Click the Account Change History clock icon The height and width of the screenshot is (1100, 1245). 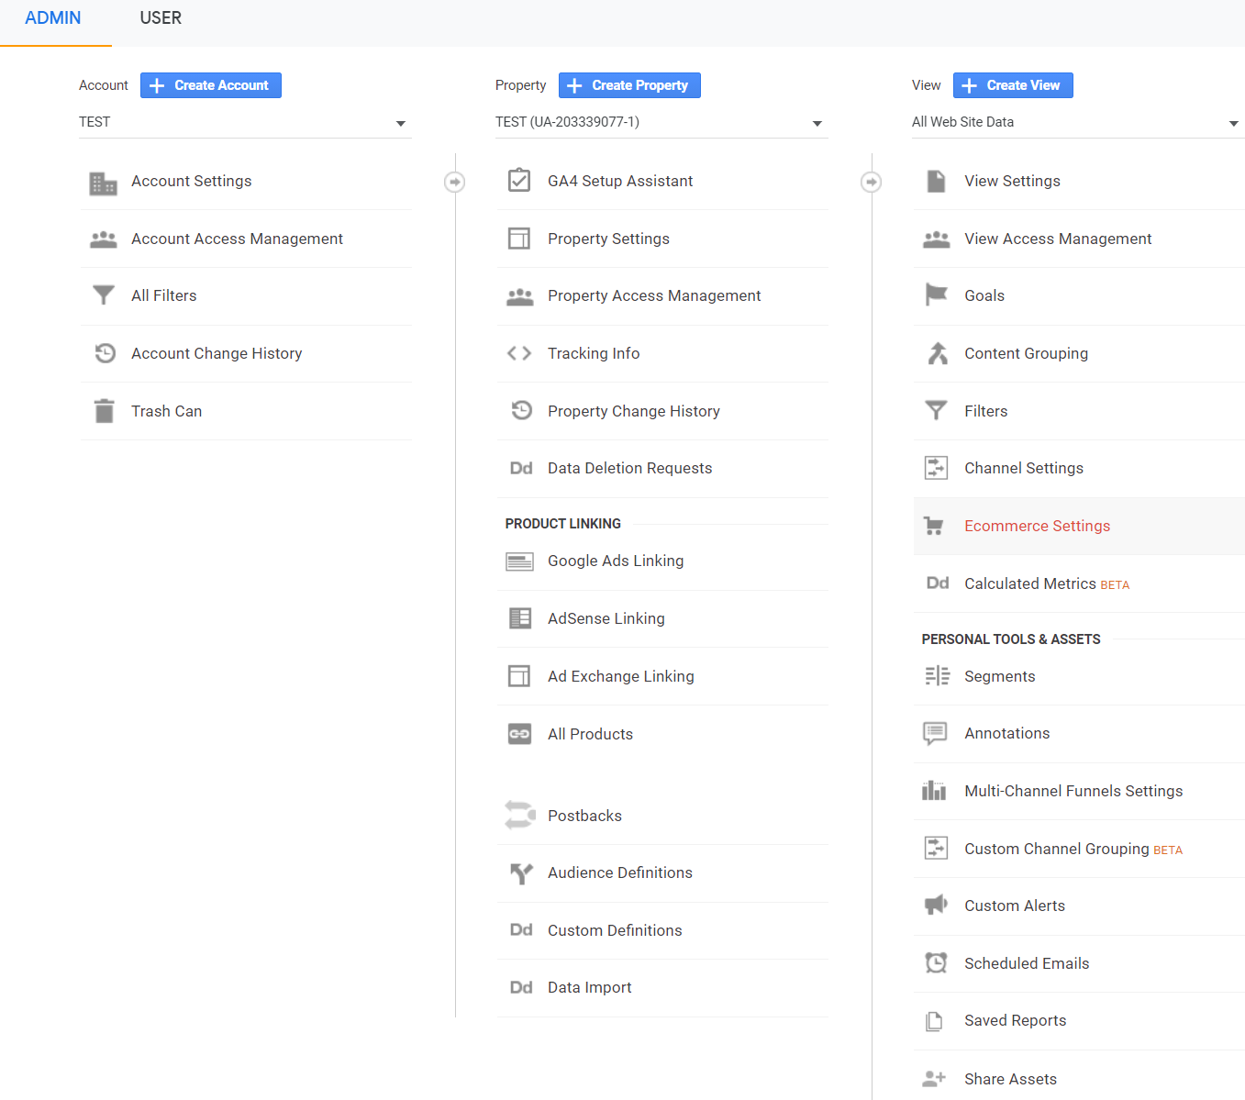105,353
